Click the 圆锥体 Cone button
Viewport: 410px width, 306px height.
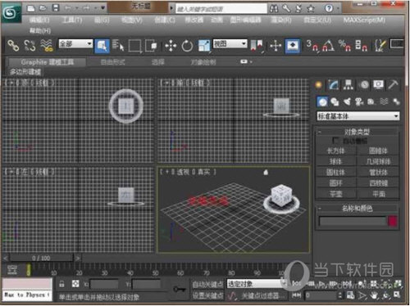click(378, 151)
